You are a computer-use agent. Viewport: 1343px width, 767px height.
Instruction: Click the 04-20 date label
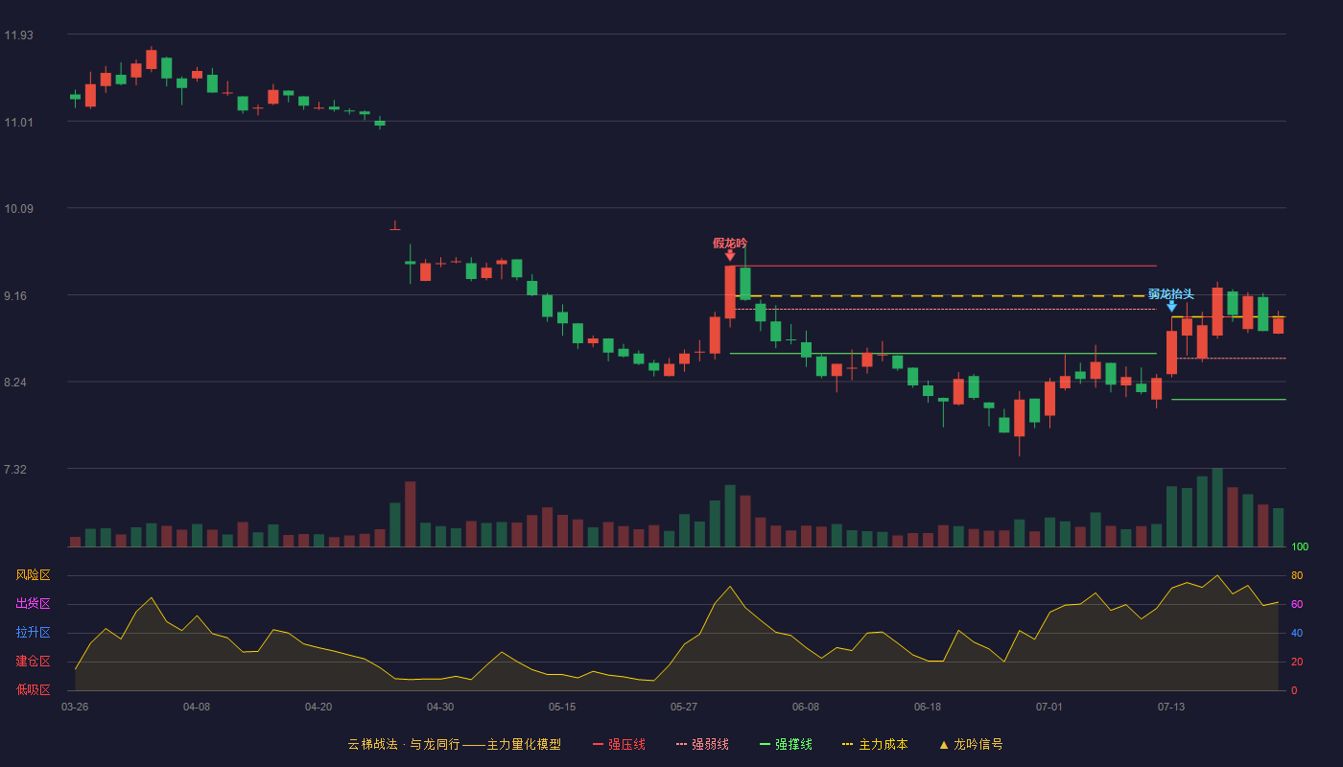[x=318, y=707]
